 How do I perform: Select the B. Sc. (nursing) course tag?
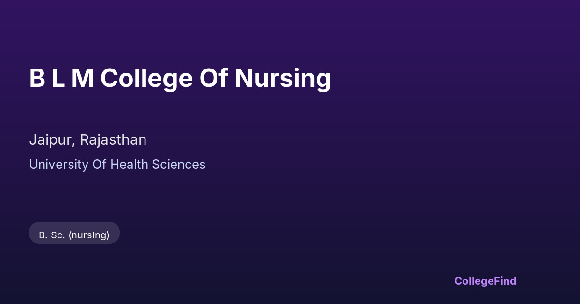coord(74,235)
